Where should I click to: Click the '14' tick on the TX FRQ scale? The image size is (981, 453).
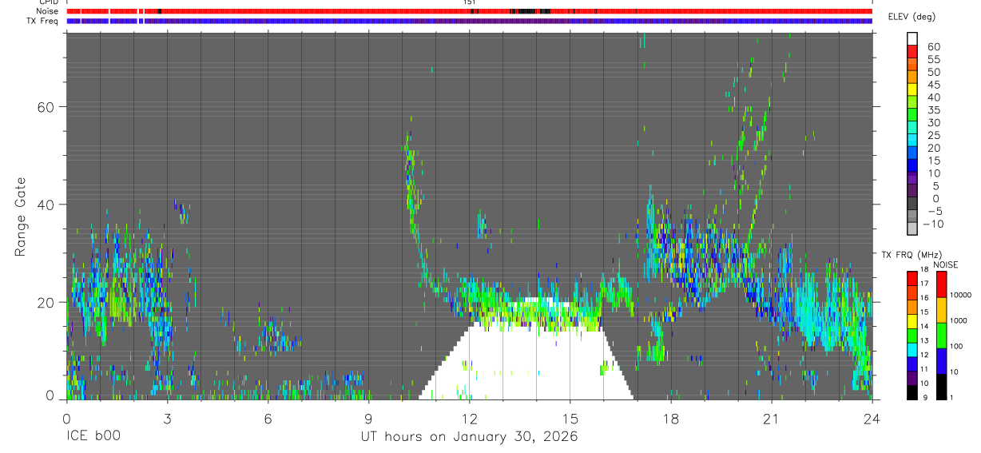(x=926, y=326)
